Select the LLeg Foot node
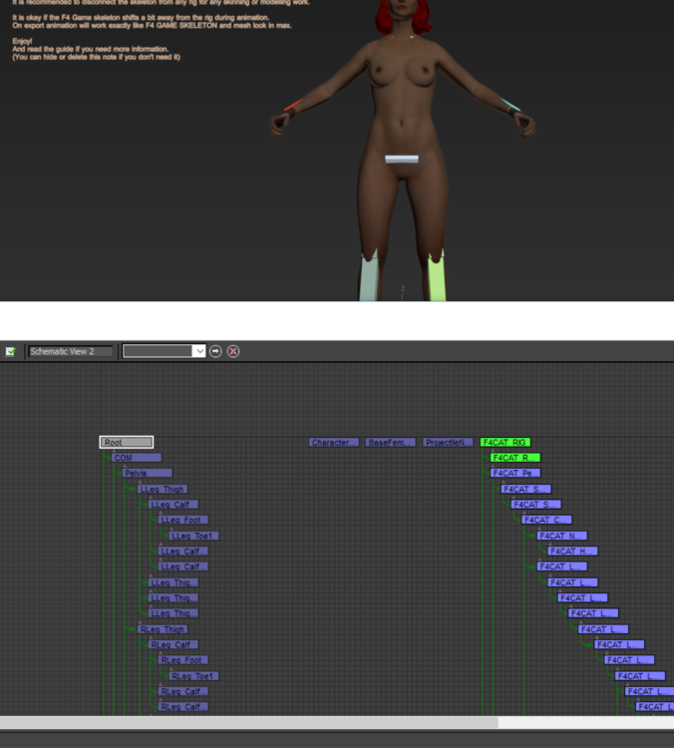 pyautogui.click(x=183, y=520)
